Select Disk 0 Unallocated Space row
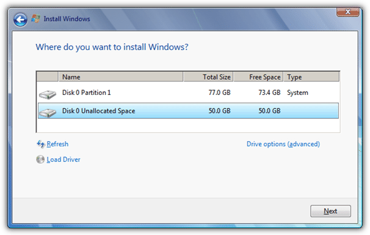 (188, 111)
